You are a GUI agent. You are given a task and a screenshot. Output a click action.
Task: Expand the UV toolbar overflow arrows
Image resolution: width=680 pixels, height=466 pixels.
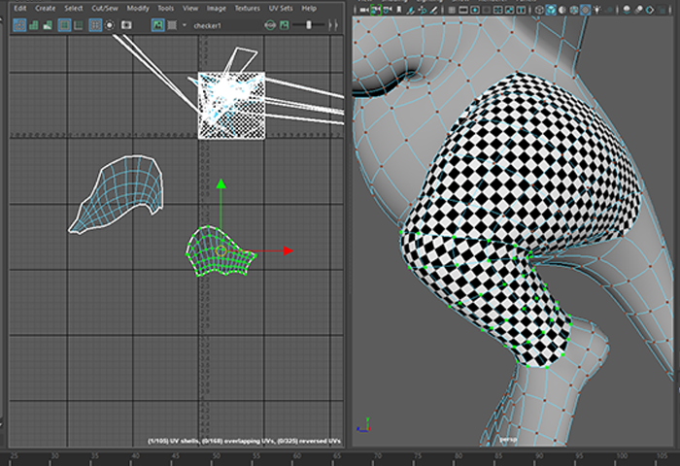pos(333,24)
